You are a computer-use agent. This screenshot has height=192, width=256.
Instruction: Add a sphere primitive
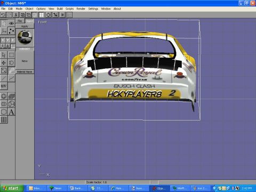coord(4,97)
